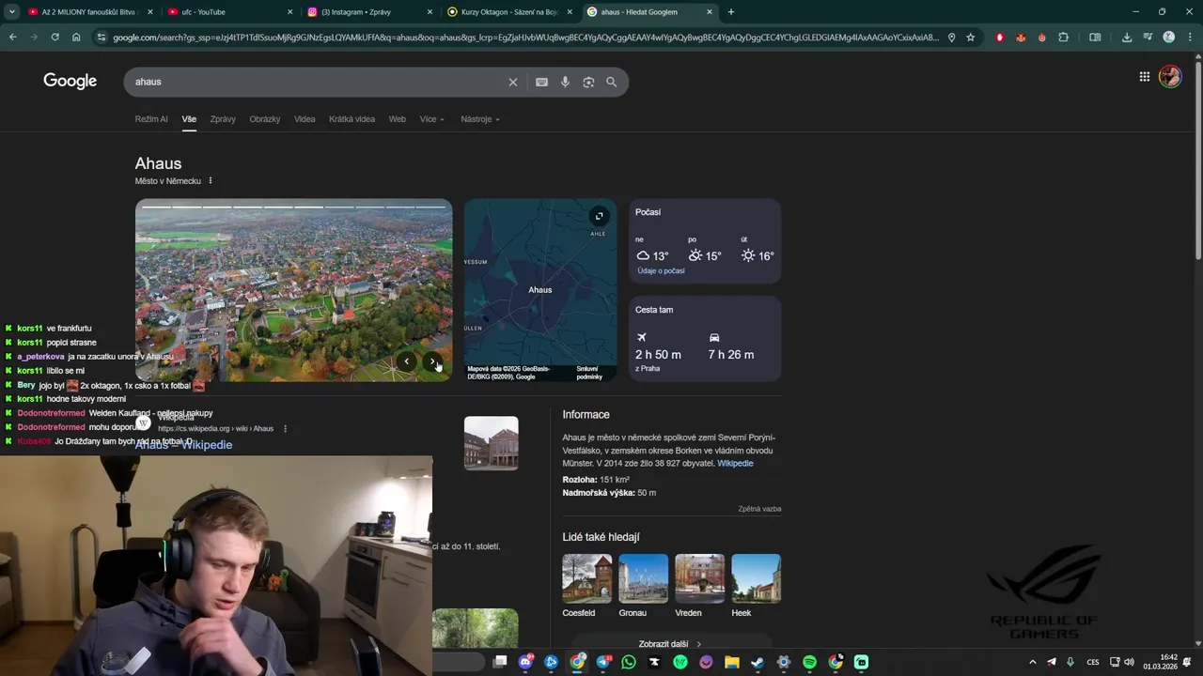Click the Zpětná vazba feedback link
Screen dimensions: 1203x676
click(x=759, y=509)
